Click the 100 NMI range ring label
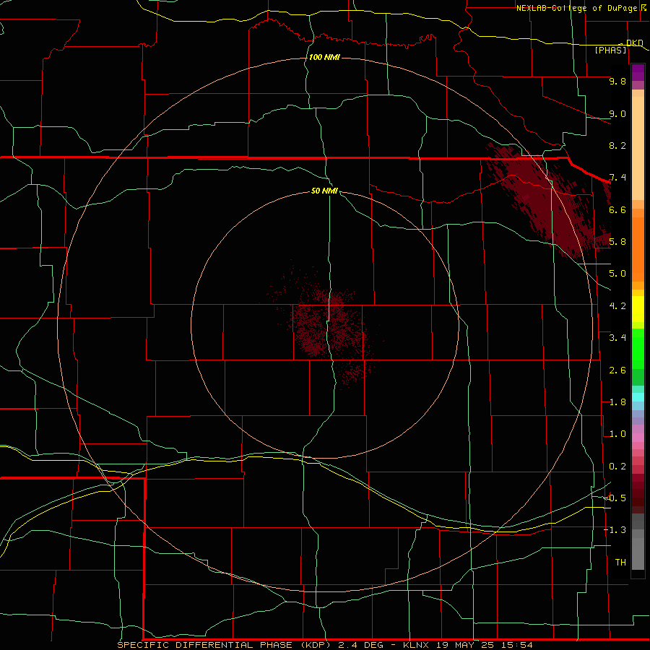 324,57
